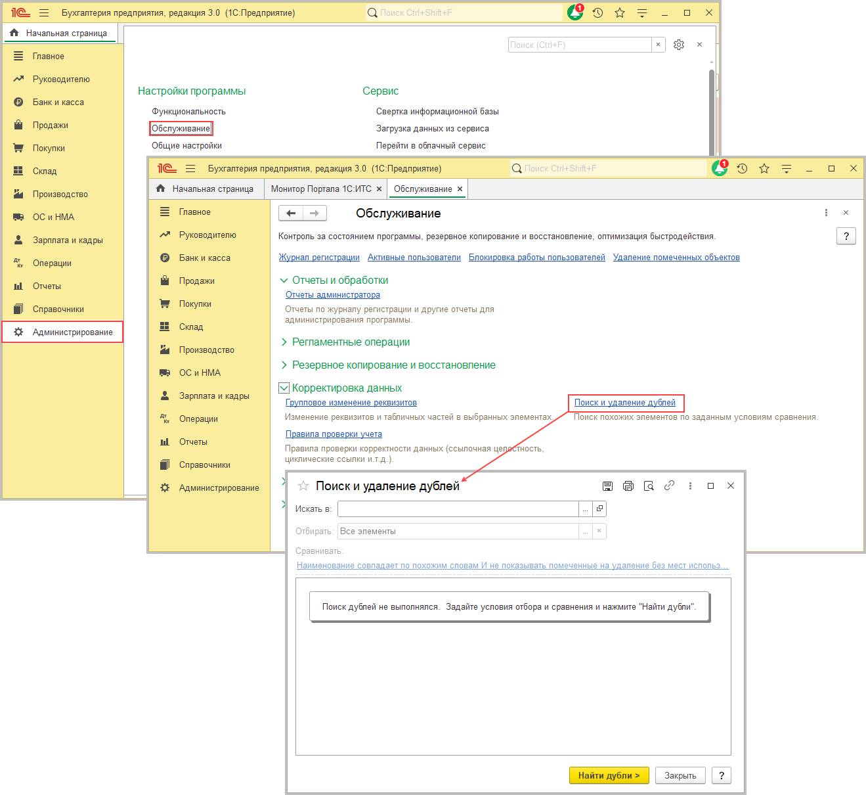Open Удаление помеченных объектов link
This screenshot has height=795, width=866.
pos(676,257)
